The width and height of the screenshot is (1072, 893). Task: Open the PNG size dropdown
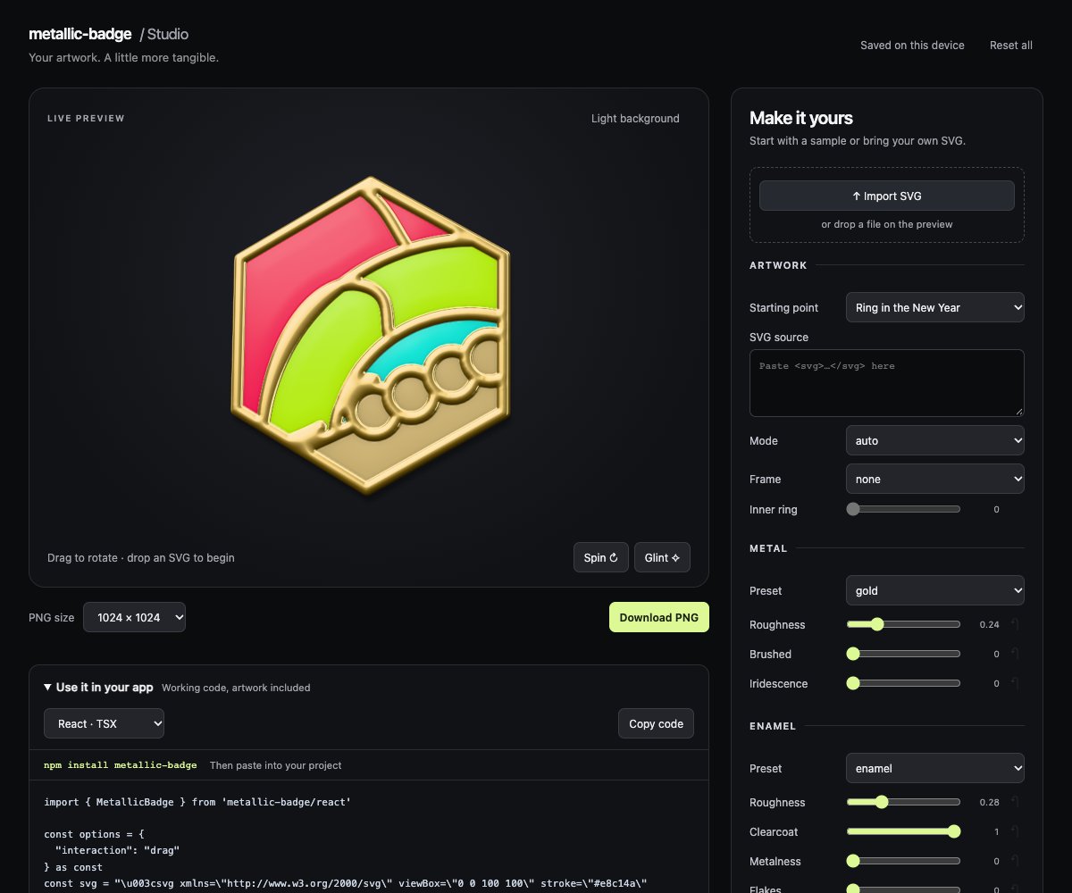tap(134, 617)
